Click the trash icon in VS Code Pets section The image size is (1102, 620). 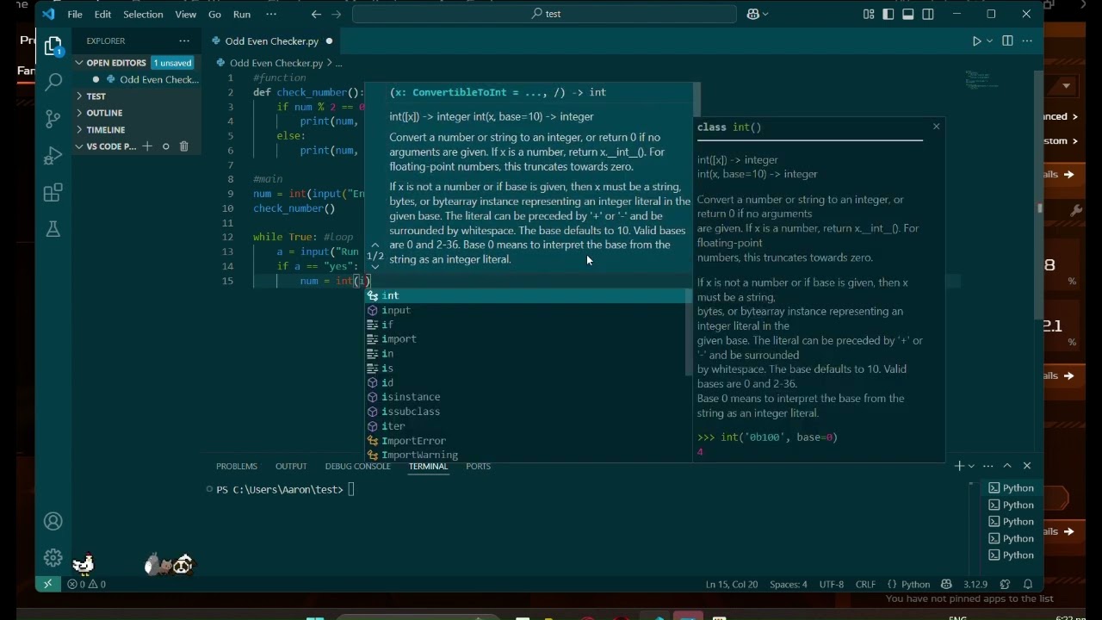[x=183, y=146]
